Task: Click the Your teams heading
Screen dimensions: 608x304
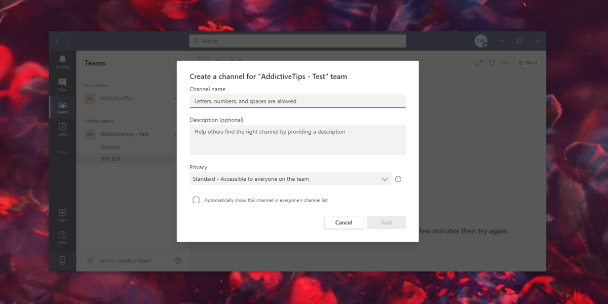Action: 96,86
